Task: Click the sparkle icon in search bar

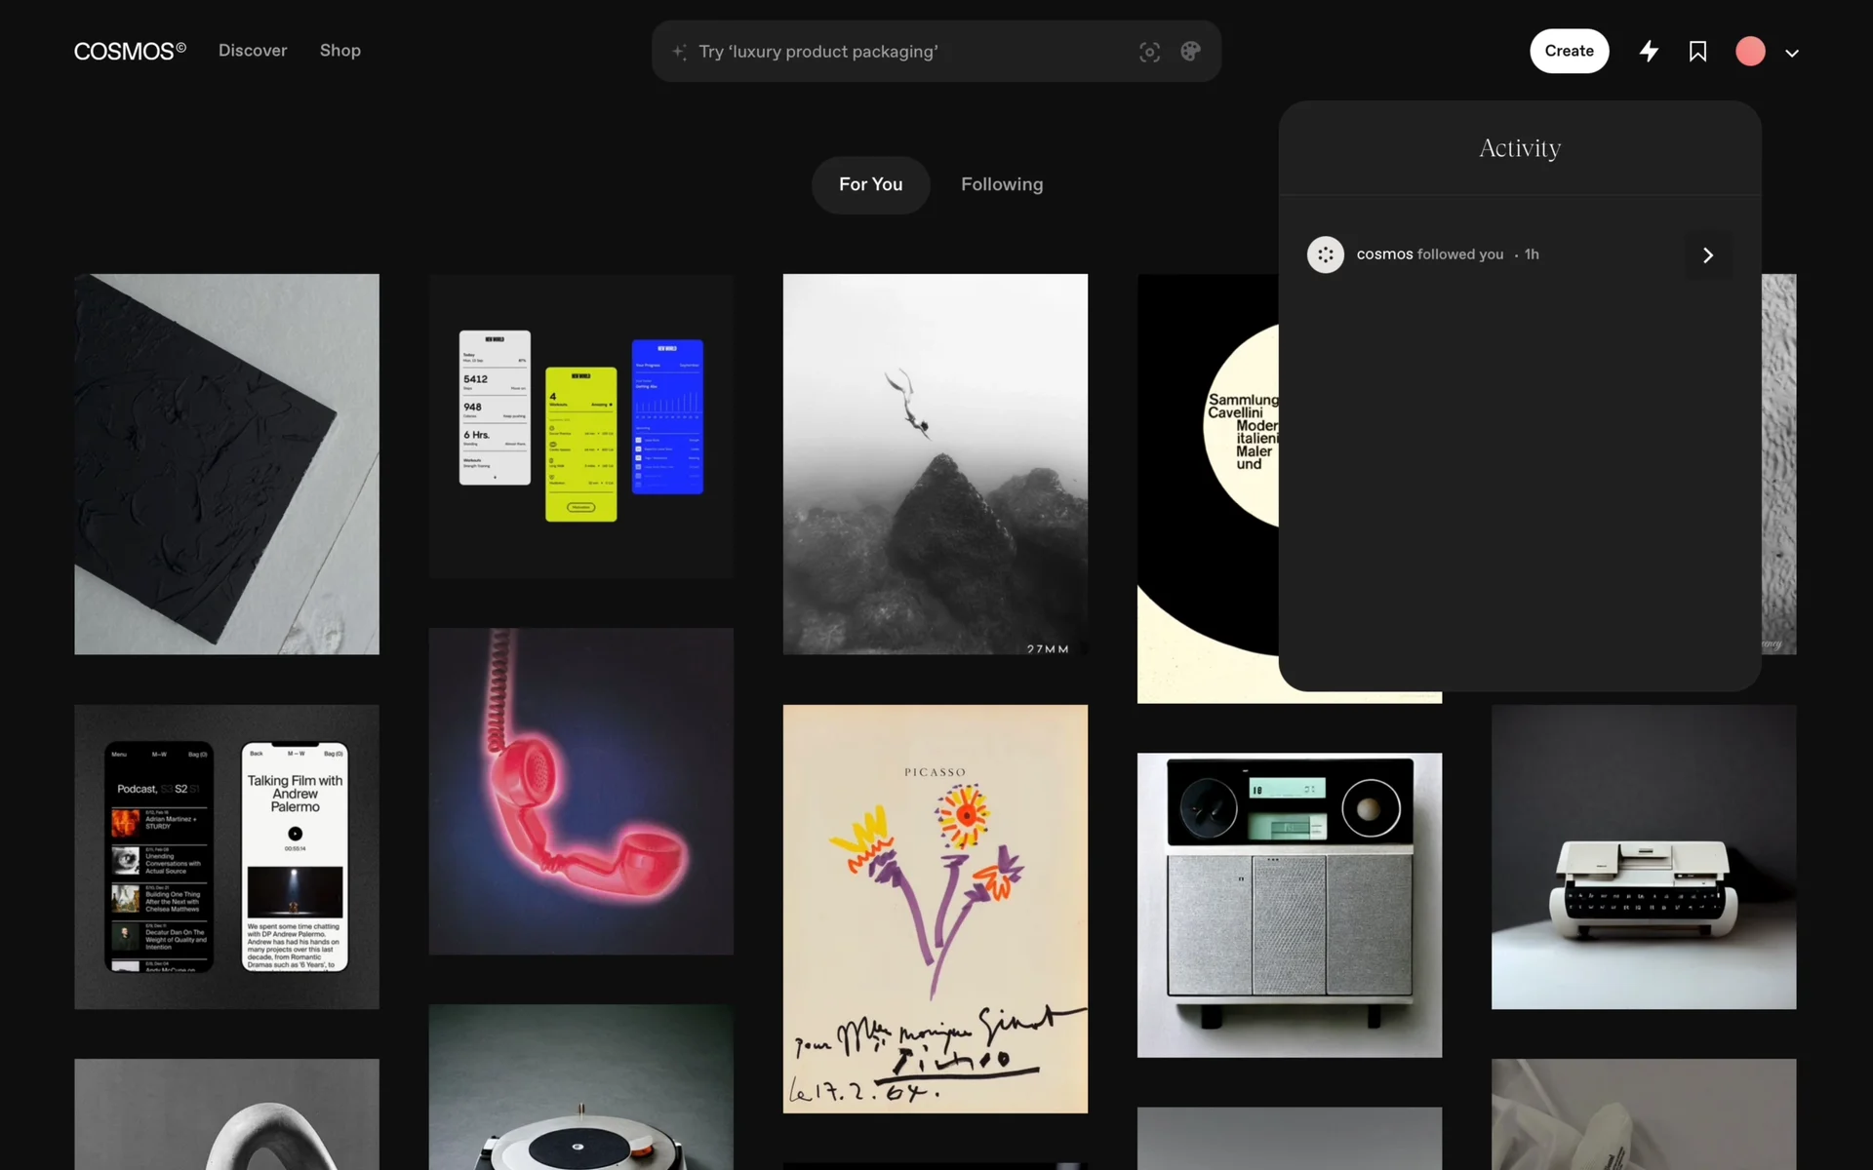Action: [680, 52]
